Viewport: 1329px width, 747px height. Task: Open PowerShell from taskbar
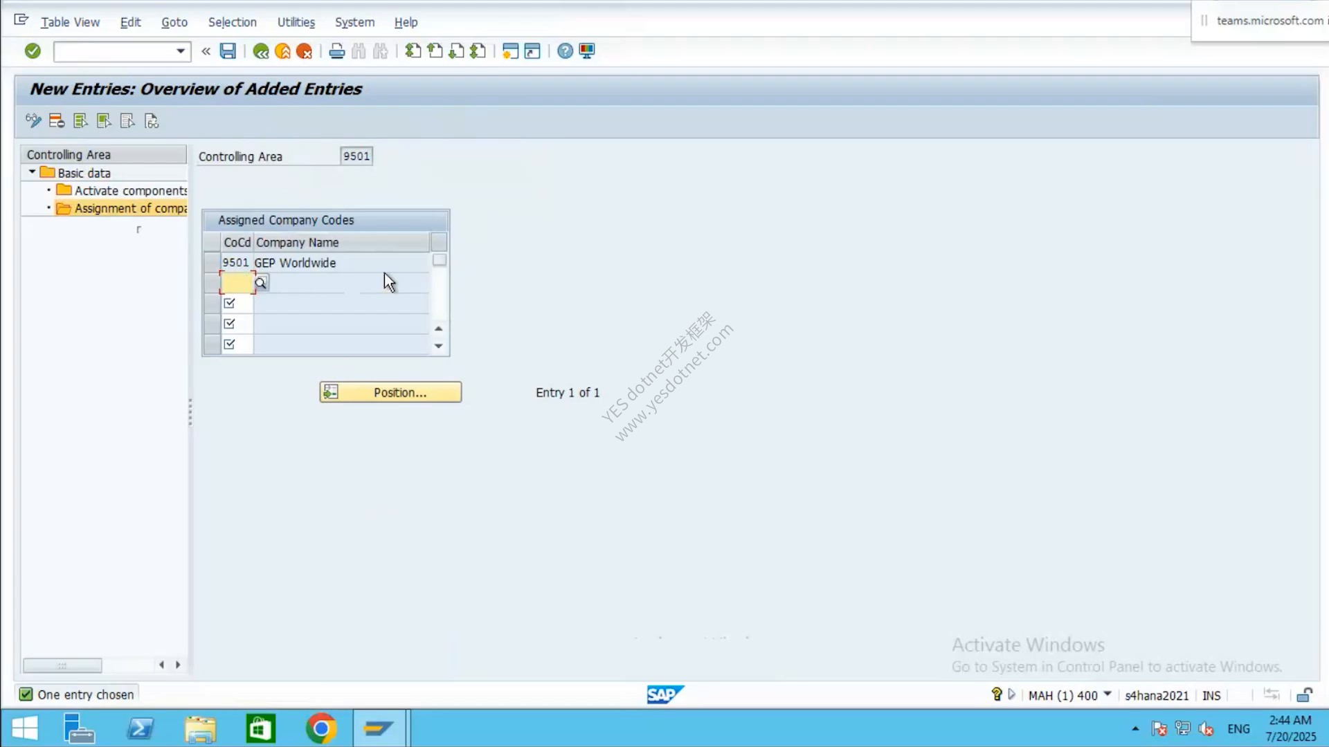pyautogui.click(x=141, y=729)
